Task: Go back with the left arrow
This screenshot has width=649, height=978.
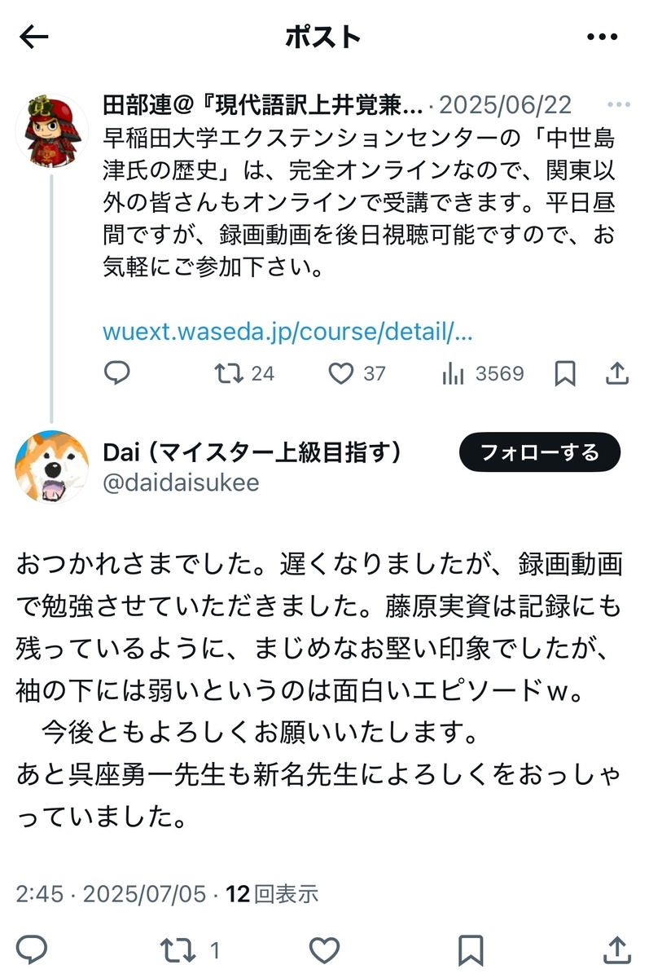Action: (33, 37)
